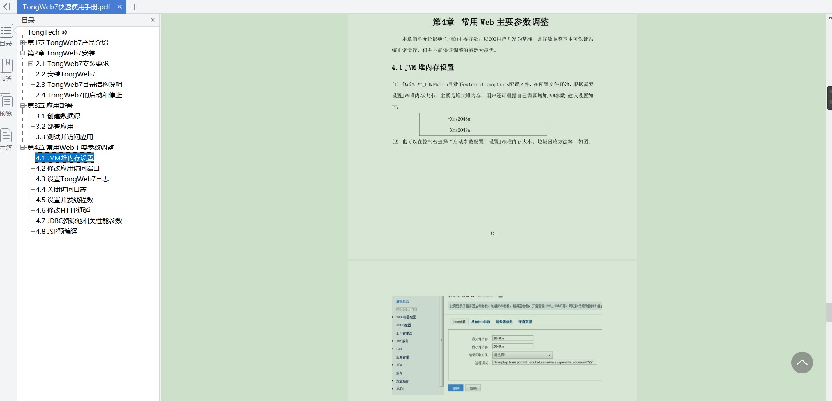
Task: Switch to TongWeb7快速使用手册.pdf tab
Action: 66,7
